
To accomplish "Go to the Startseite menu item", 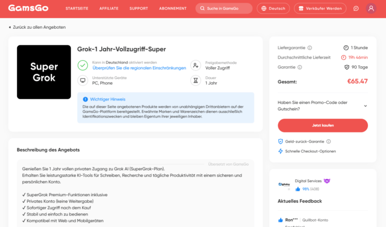I will coord(77,8).
